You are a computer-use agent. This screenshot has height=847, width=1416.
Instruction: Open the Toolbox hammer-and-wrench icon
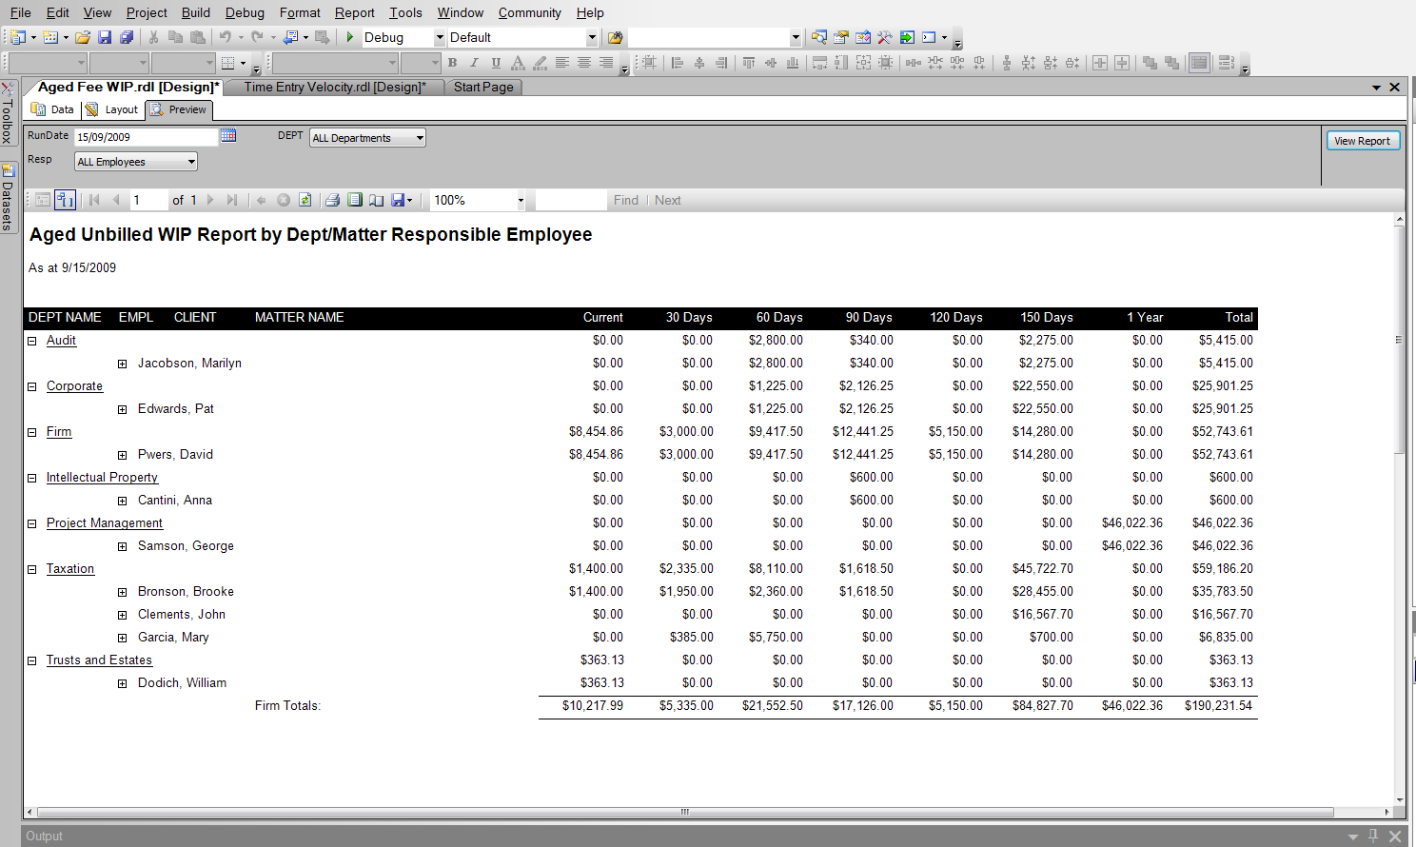[885, 38]
